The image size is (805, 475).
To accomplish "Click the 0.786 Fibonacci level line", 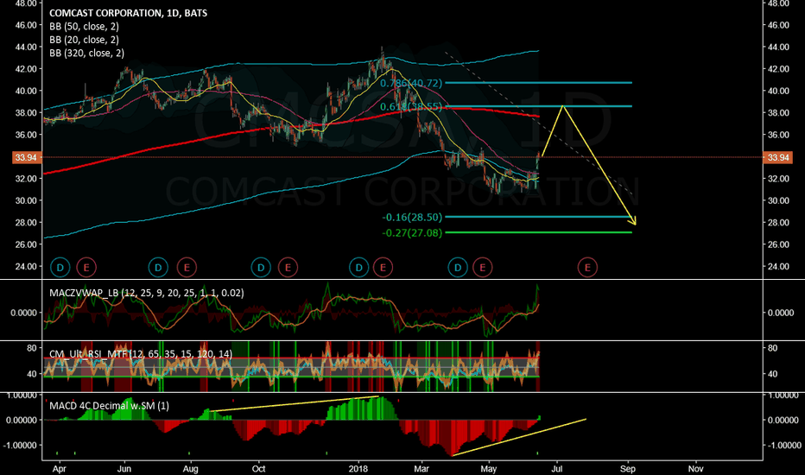I will [x=538, y=83].
